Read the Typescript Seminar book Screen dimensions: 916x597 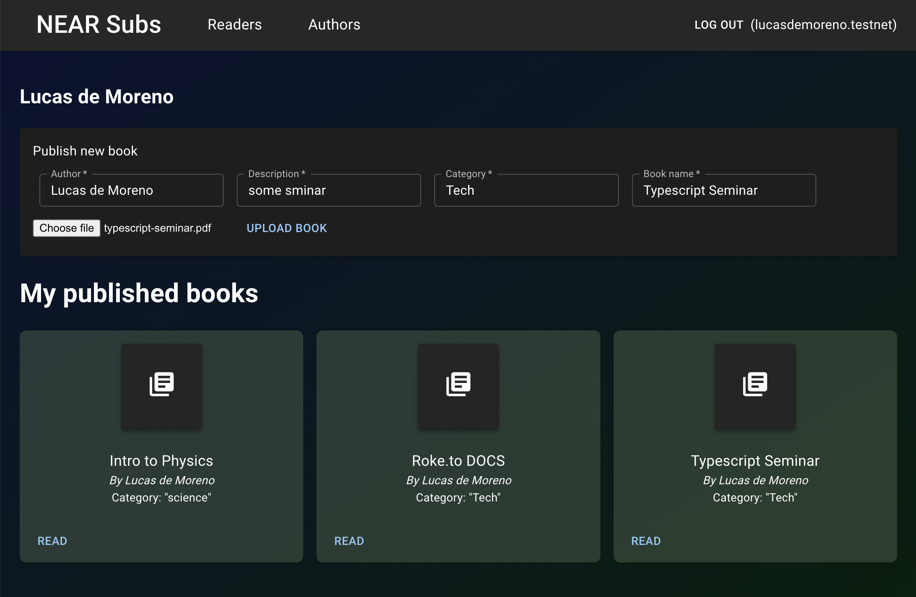pyautogui.click(x=646, y=541)
